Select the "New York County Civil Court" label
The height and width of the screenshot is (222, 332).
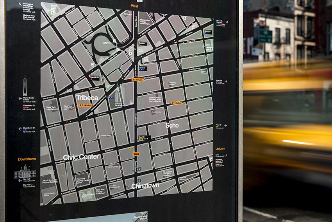100,191
